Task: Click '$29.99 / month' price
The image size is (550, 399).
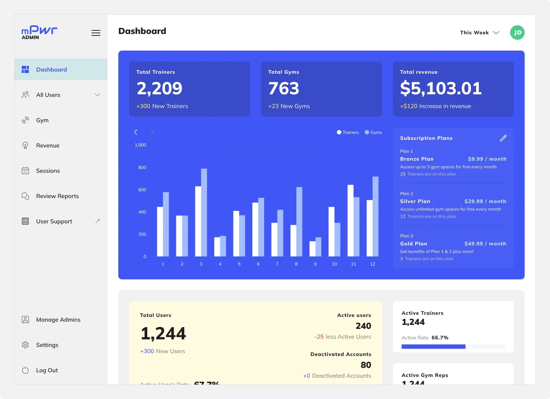Action: pos(485,201)
